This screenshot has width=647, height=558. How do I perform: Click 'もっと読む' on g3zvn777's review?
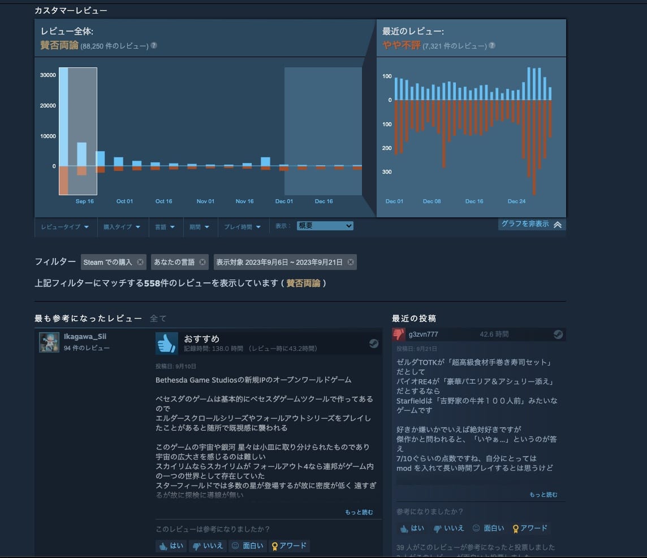543,495
